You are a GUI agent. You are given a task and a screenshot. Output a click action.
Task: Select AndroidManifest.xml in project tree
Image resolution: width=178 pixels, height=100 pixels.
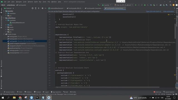[x=17, y=23]
